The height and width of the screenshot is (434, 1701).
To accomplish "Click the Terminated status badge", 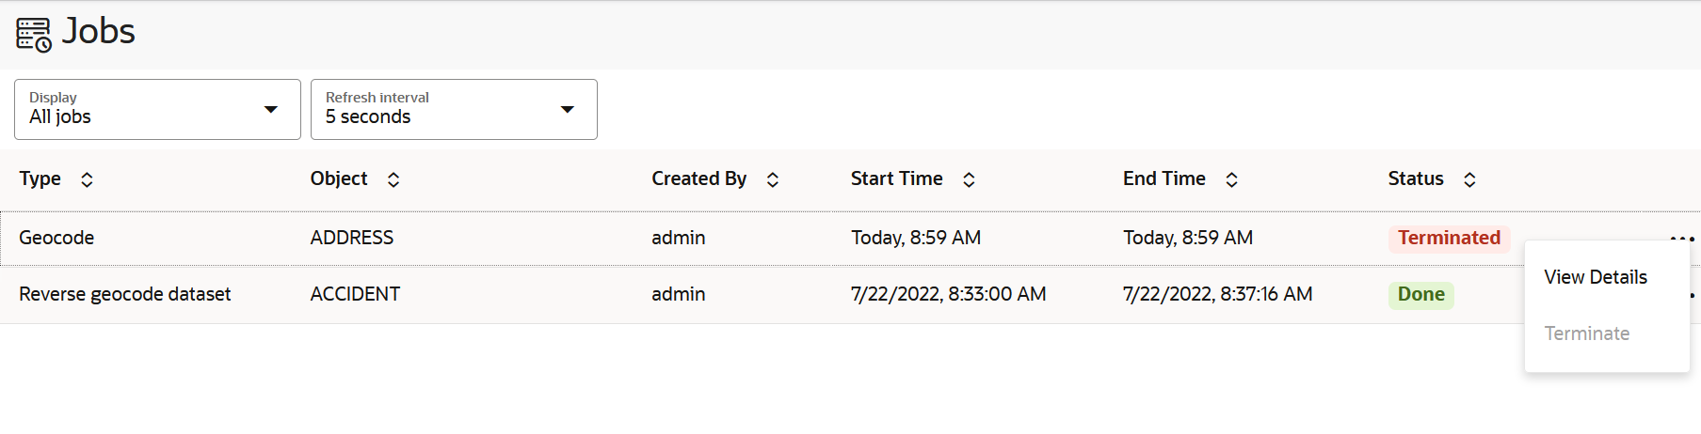I will click(1449, 239).
